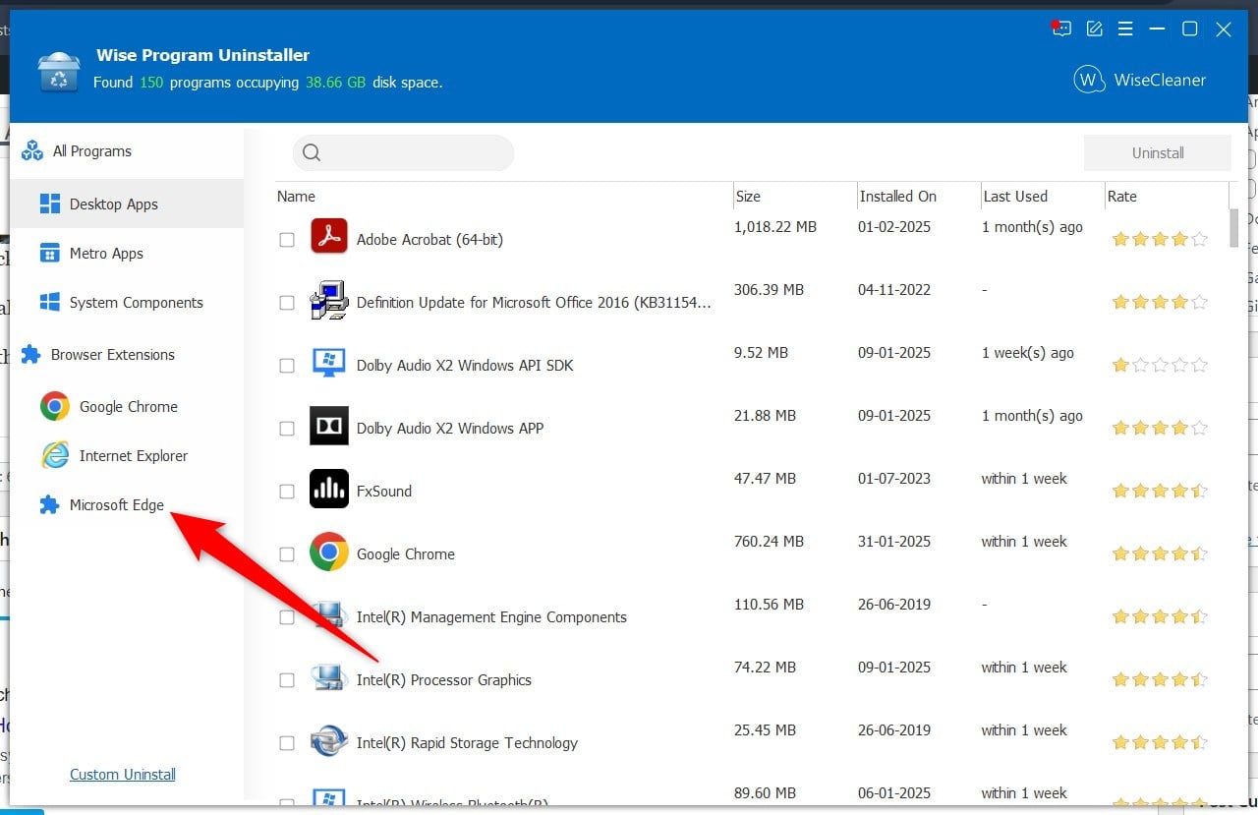This screenshot has width=1258, height=815.
Task: Check the Intel Processor Graphics checkbox
Action: pyautogui.click(x=287, y=679)
